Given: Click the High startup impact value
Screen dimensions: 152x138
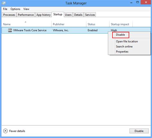Looking at the screenshot, I should pyautogui.click(x=114, y=30).
